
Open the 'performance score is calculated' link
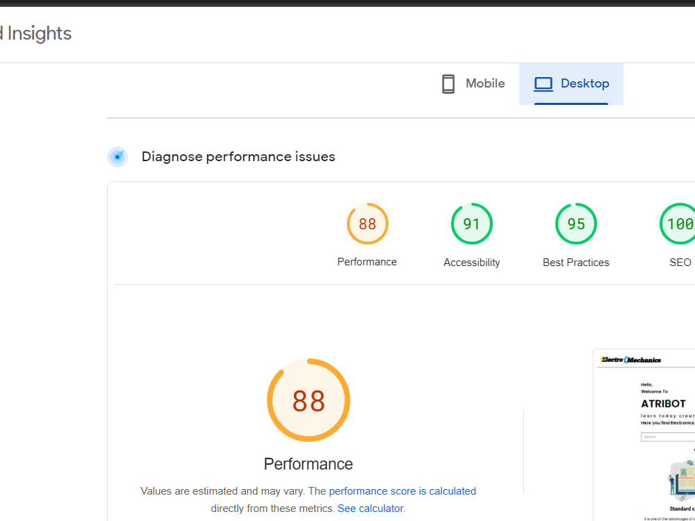point(402,491)
